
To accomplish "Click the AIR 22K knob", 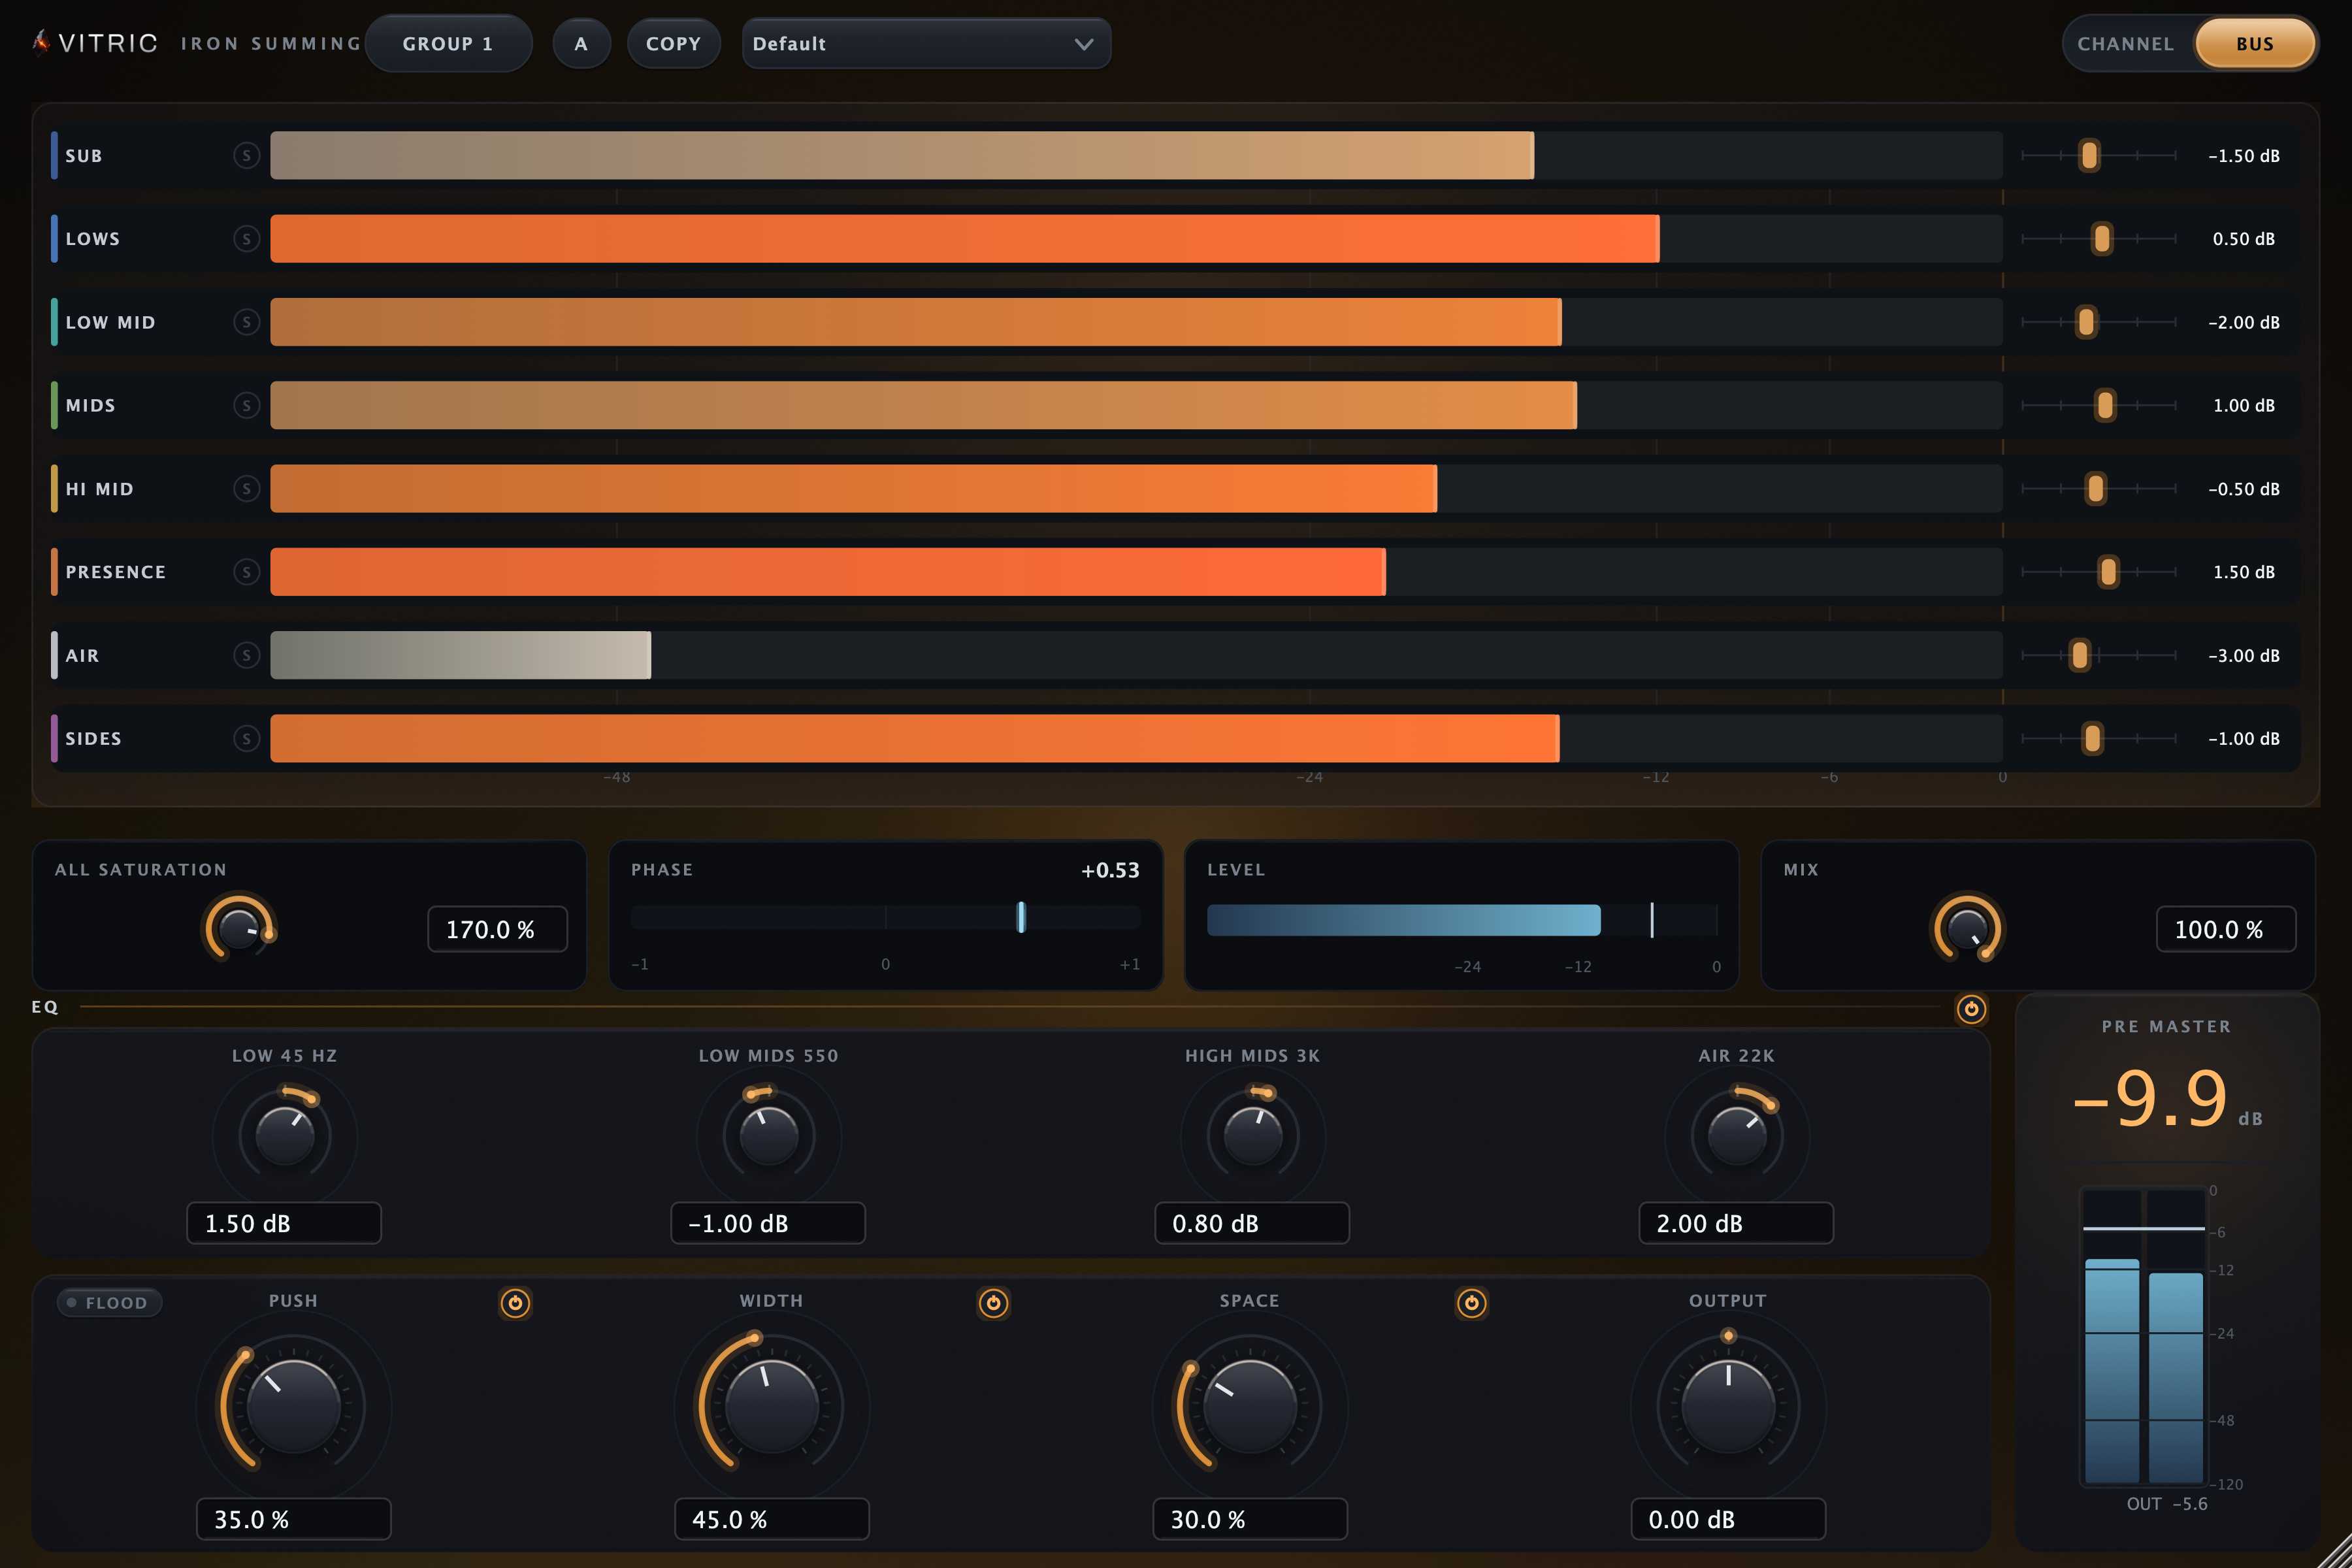I will tap(1737, 1136).
